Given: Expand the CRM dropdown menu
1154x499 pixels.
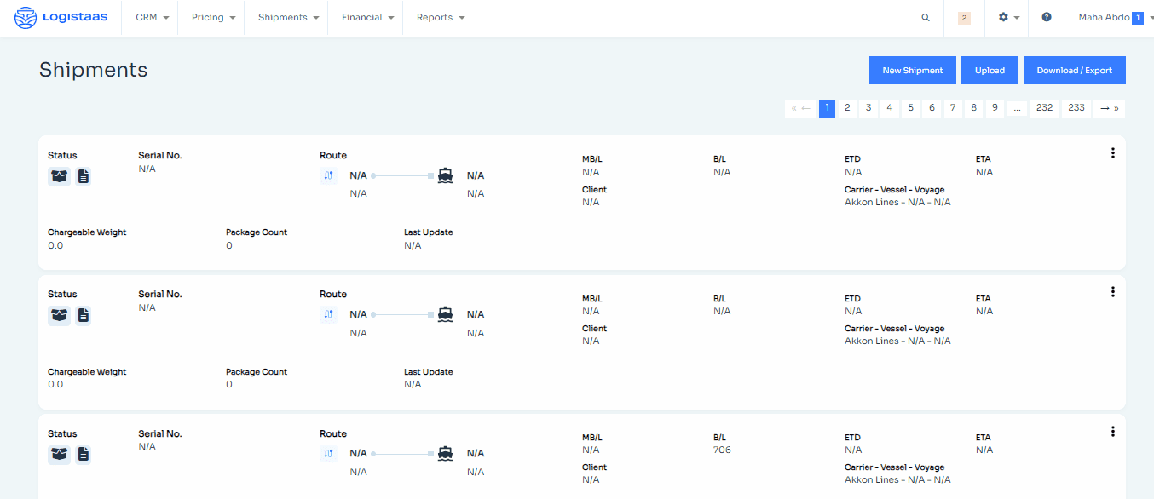Looking at the screenshot, I should pyautogui.click(x=152, y=17).
